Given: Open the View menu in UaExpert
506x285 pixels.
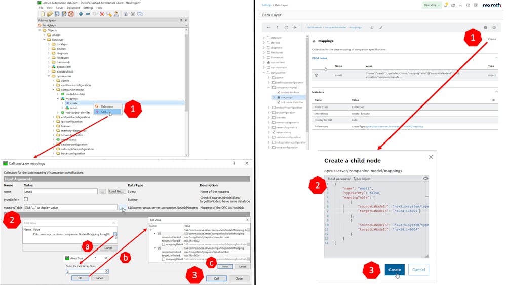Looking at the screenshot, I should pos(49,8).
